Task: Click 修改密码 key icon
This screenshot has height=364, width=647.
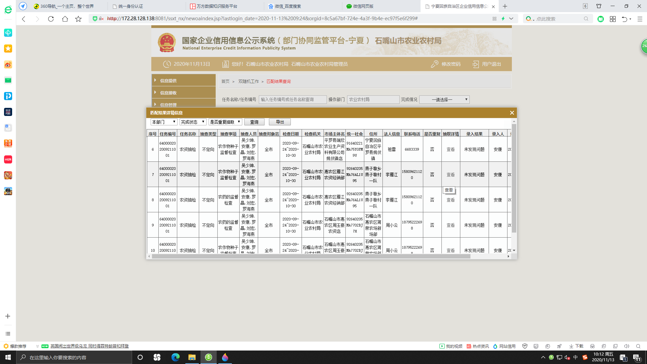Action: 434,64
